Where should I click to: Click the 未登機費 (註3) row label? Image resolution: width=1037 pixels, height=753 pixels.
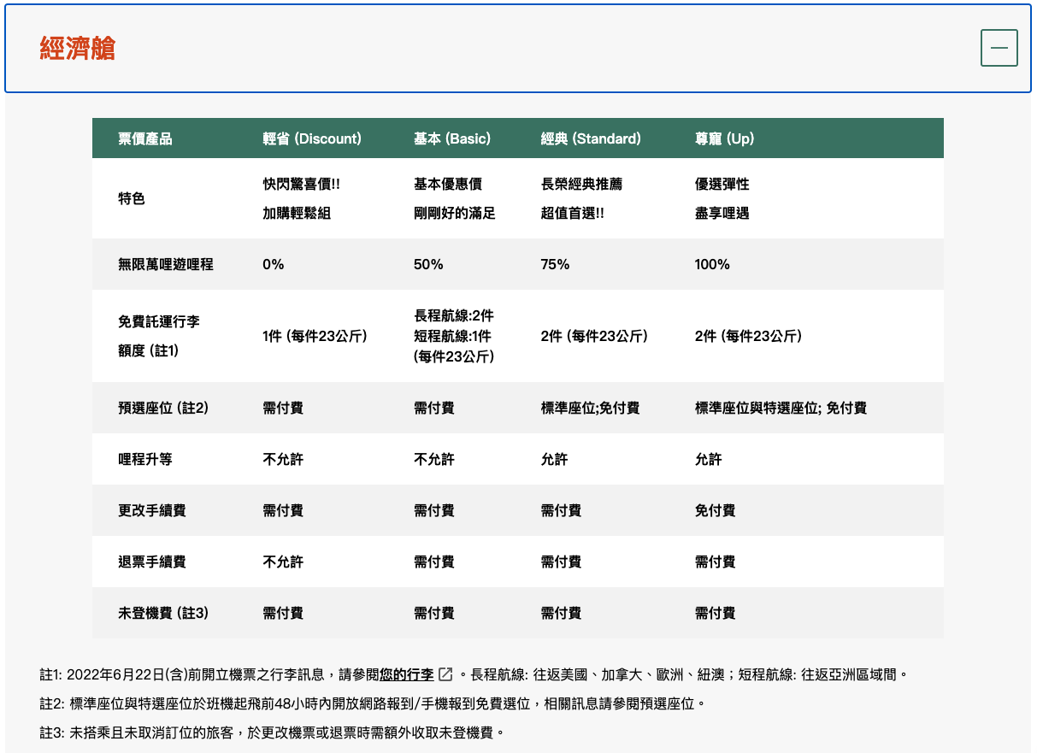pyautogui.click(x=163, y=613)
